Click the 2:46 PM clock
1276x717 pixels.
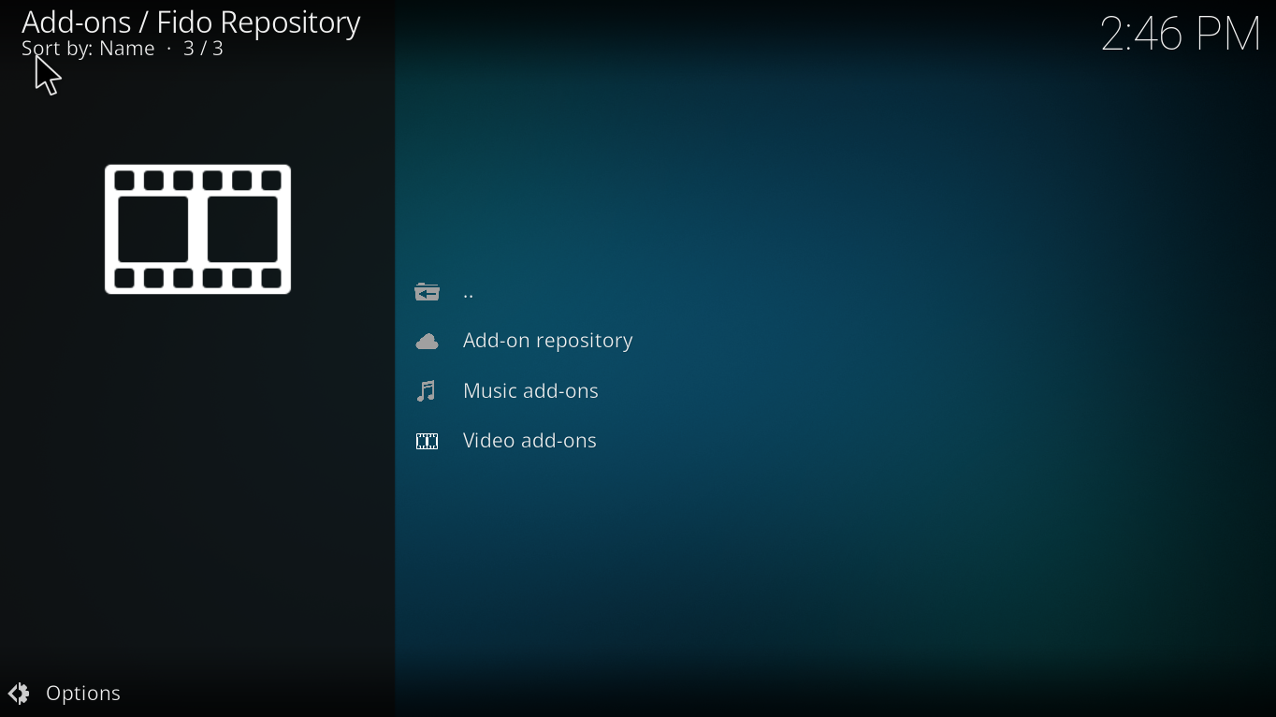tap(1181, 34)
